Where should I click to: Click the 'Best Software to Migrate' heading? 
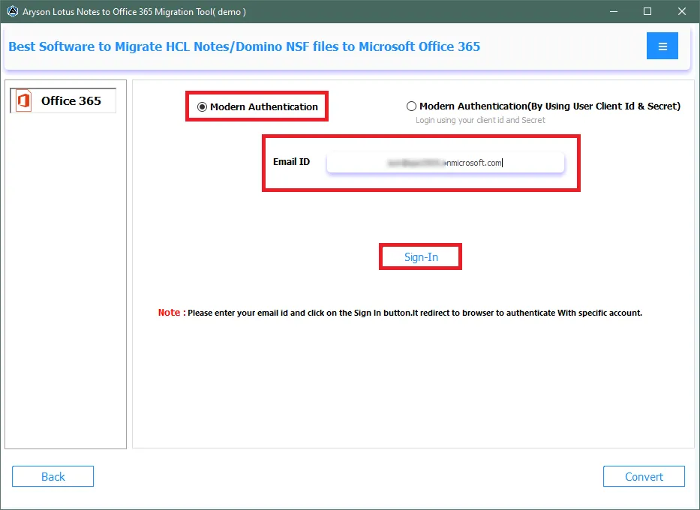(x=244, y=46)
